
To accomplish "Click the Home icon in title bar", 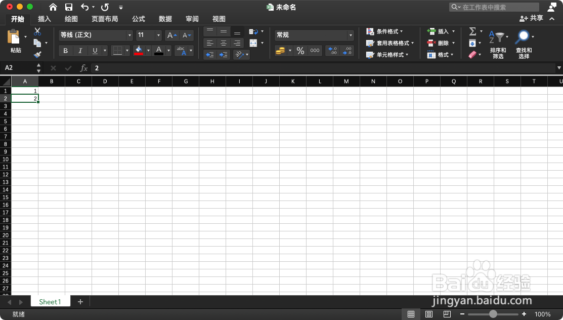I will point(53,7).
